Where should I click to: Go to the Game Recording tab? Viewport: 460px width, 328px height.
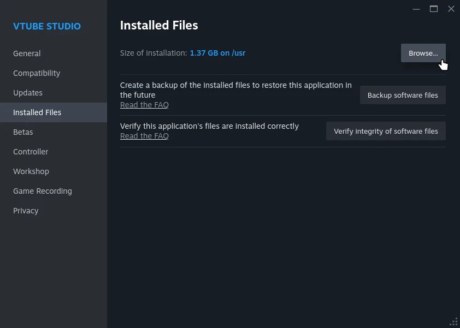click(54, 191)
